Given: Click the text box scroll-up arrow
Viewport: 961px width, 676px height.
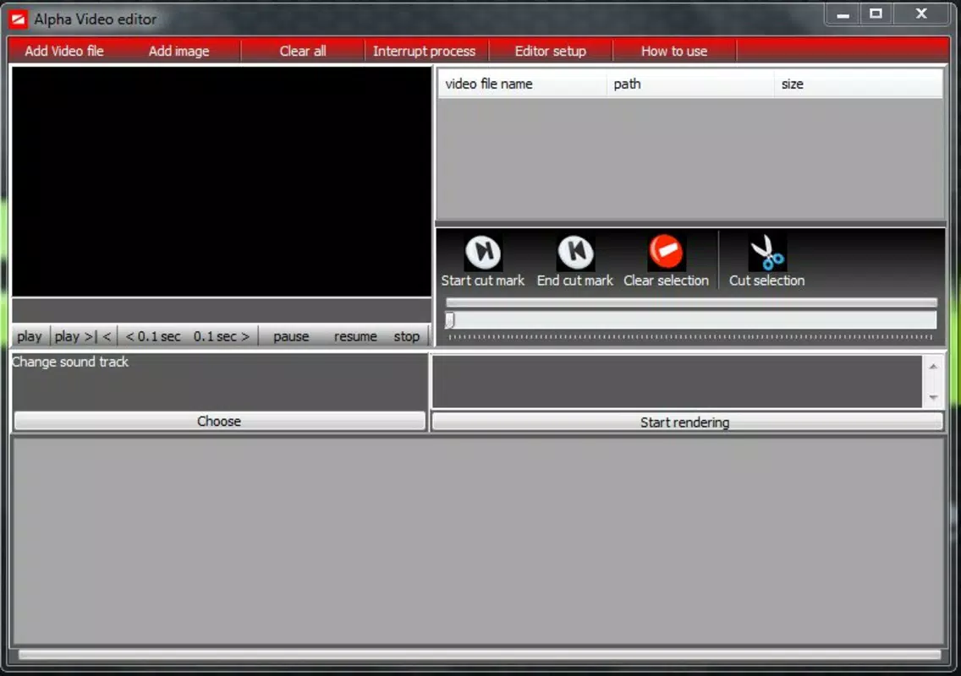Looking at the screenshot, I should [x=933, y=367].
